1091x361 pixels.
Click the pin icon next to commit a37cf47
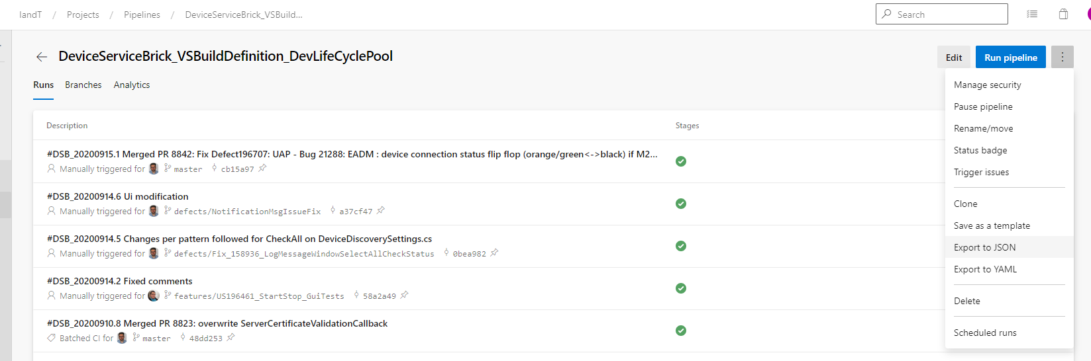pyautogui.click(x=381, y=211)
